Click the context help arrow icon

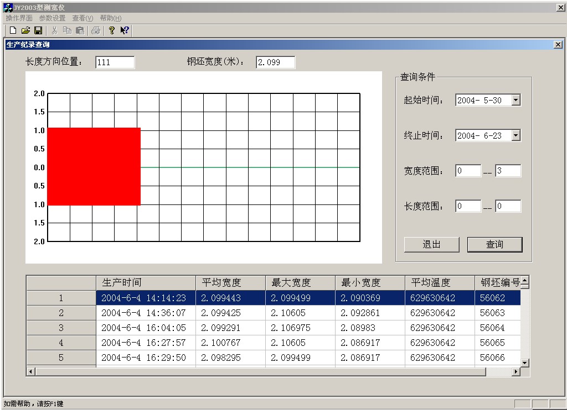pos(125,30)
